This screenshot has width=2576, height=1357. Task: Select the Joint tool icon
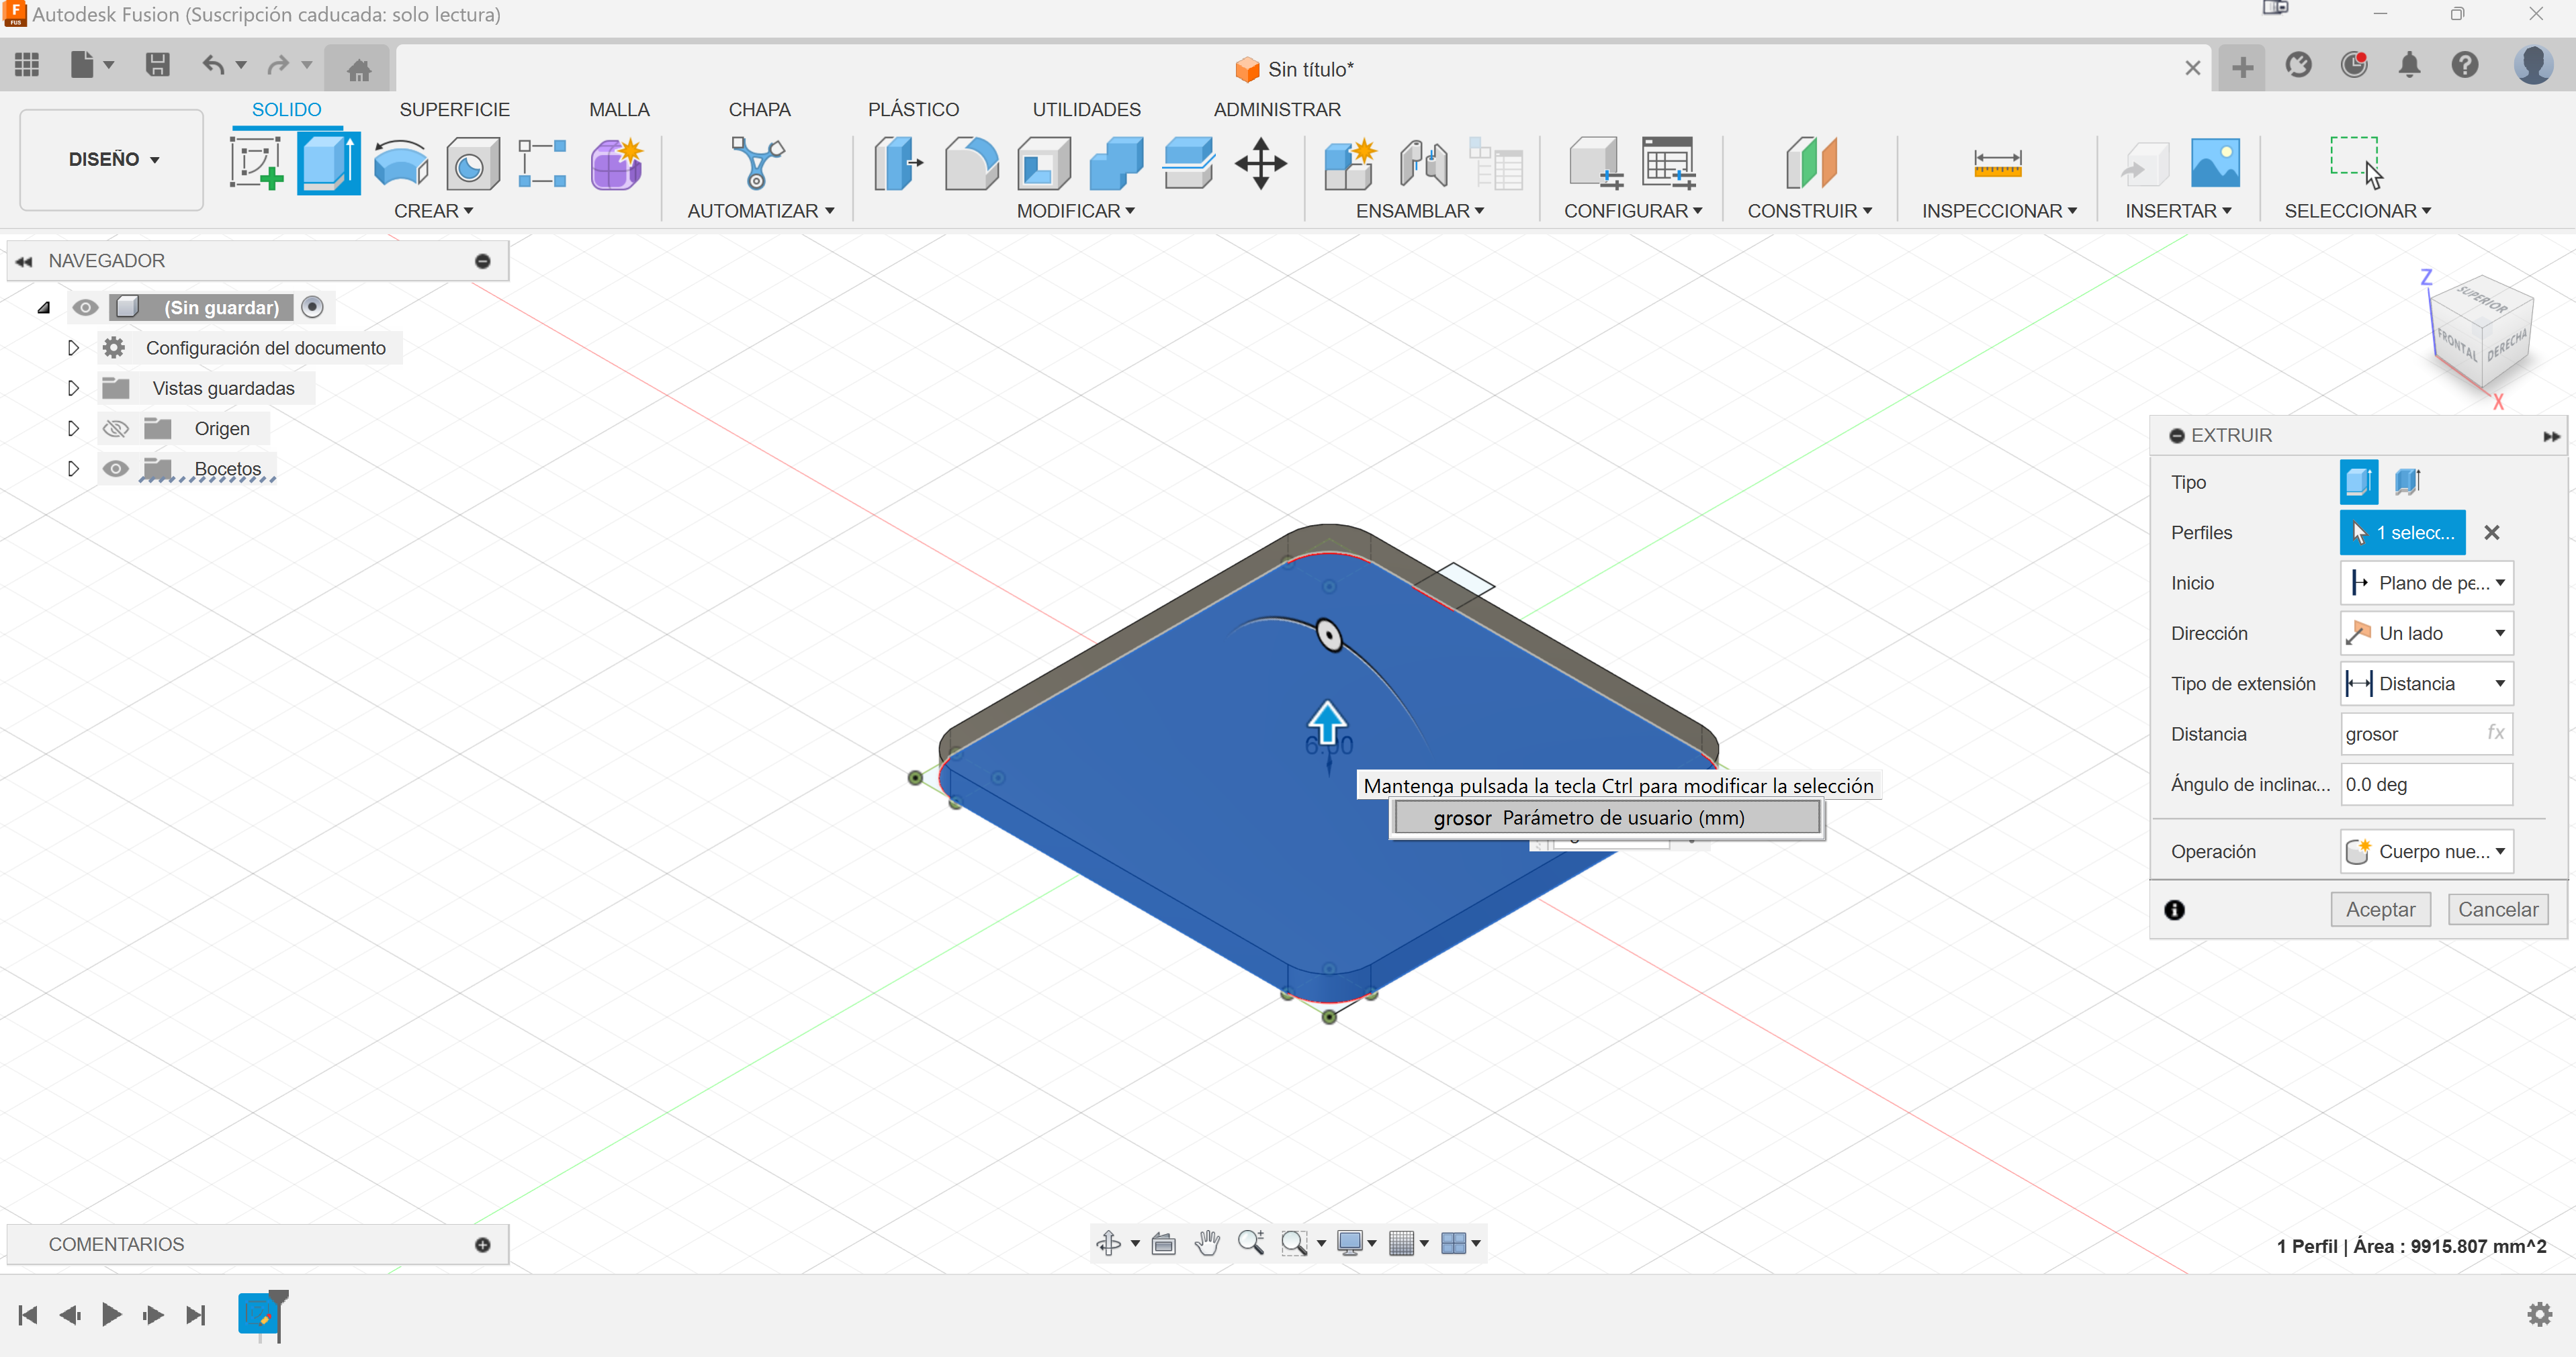(1423, 163)
